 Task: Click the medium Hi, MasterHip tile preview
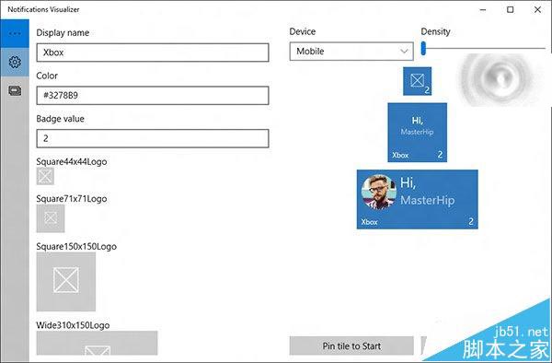pos(417,133)
